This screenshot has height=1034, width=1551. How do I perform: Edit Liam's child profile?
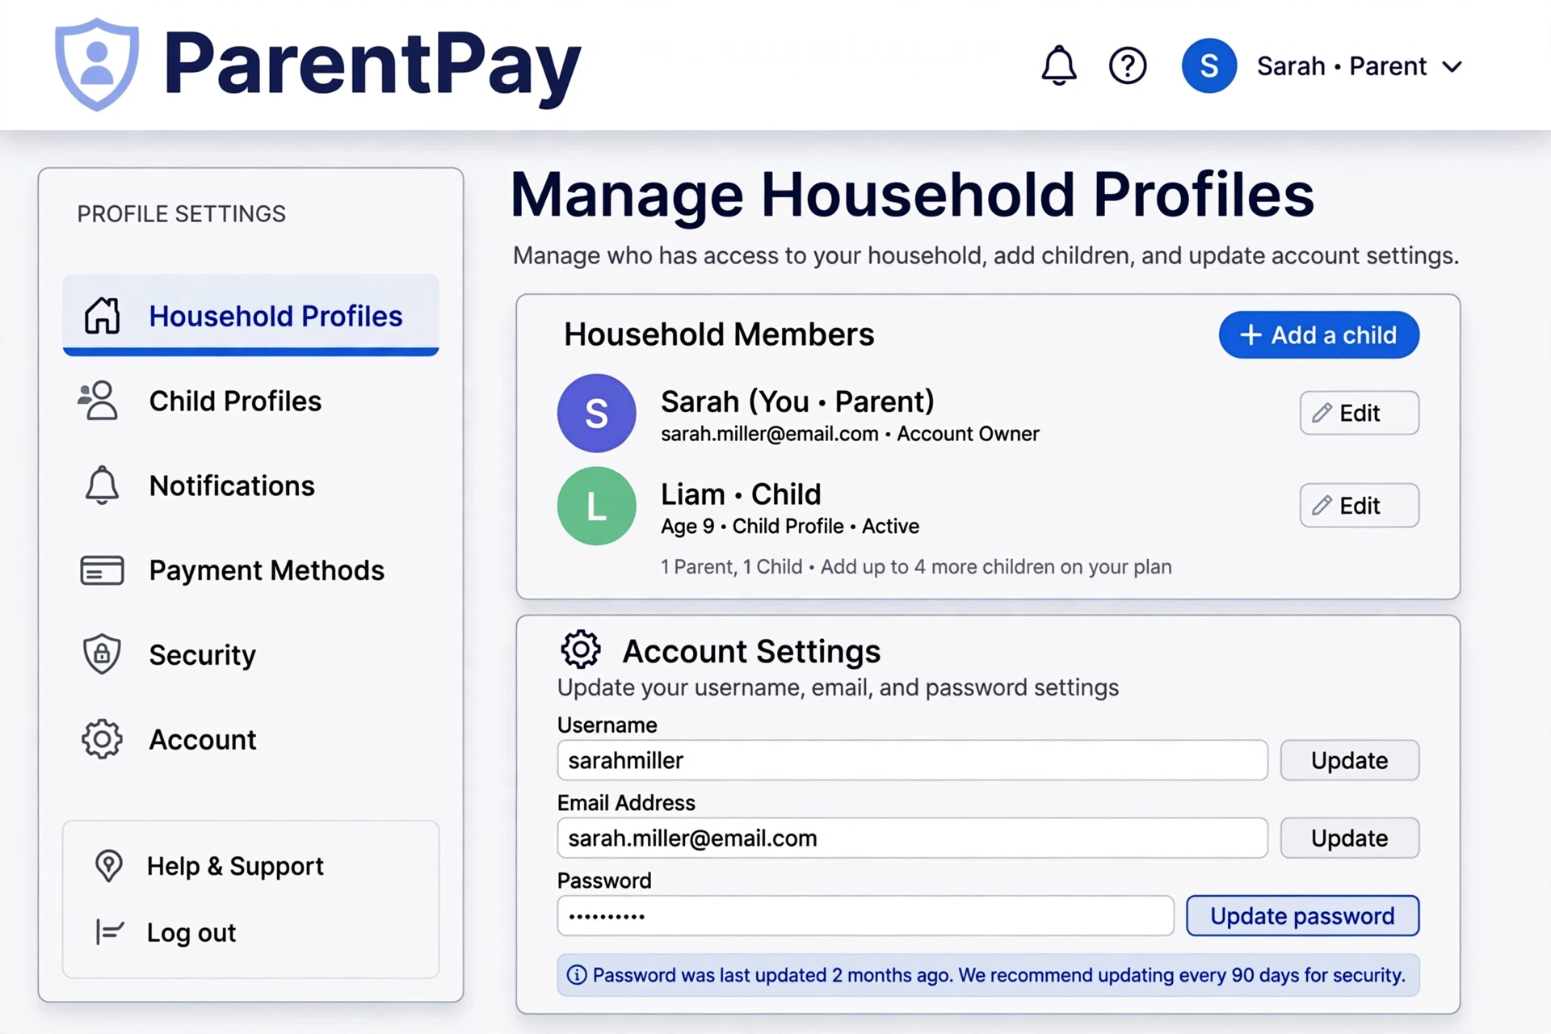click(1359, 506)
